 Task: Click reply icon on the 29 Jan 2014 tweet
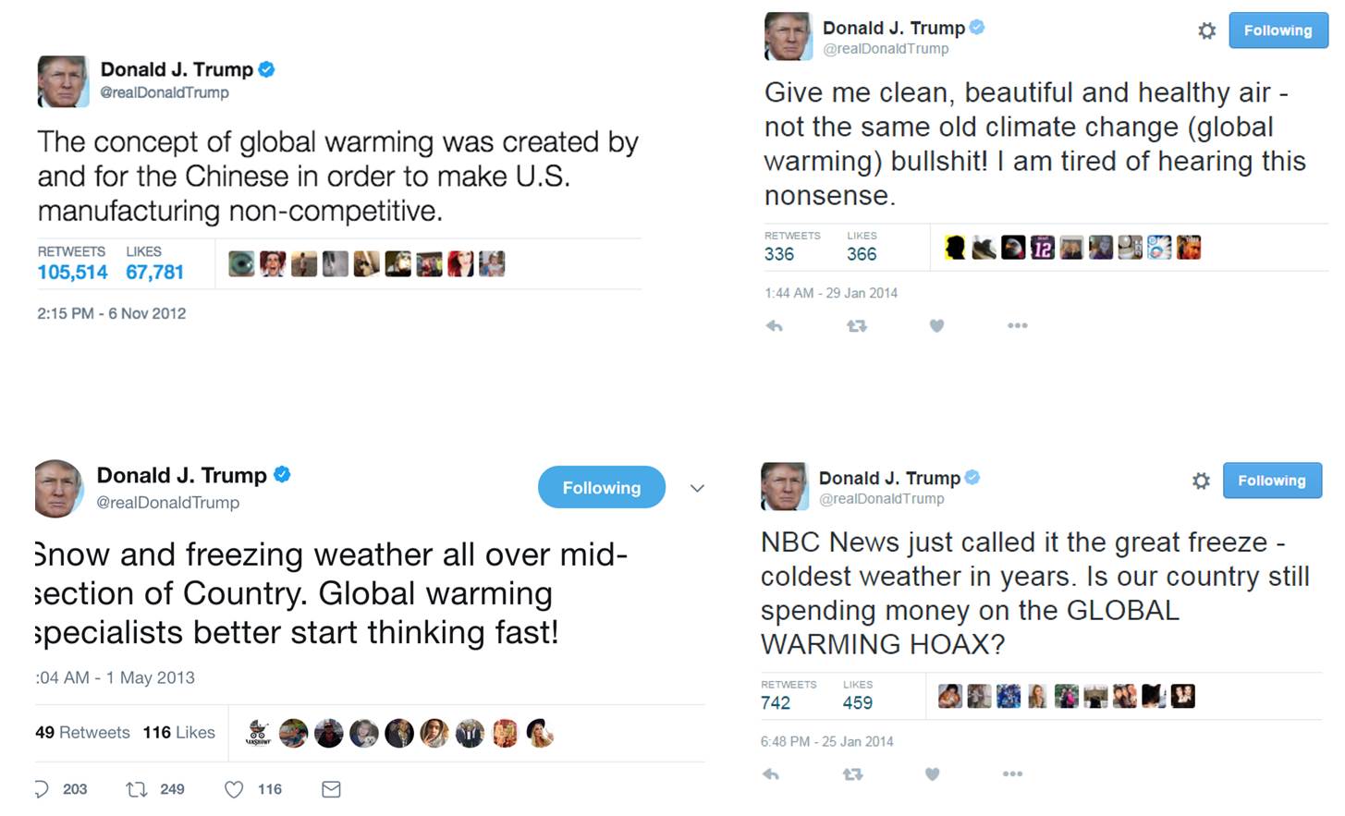pos(775,325)
